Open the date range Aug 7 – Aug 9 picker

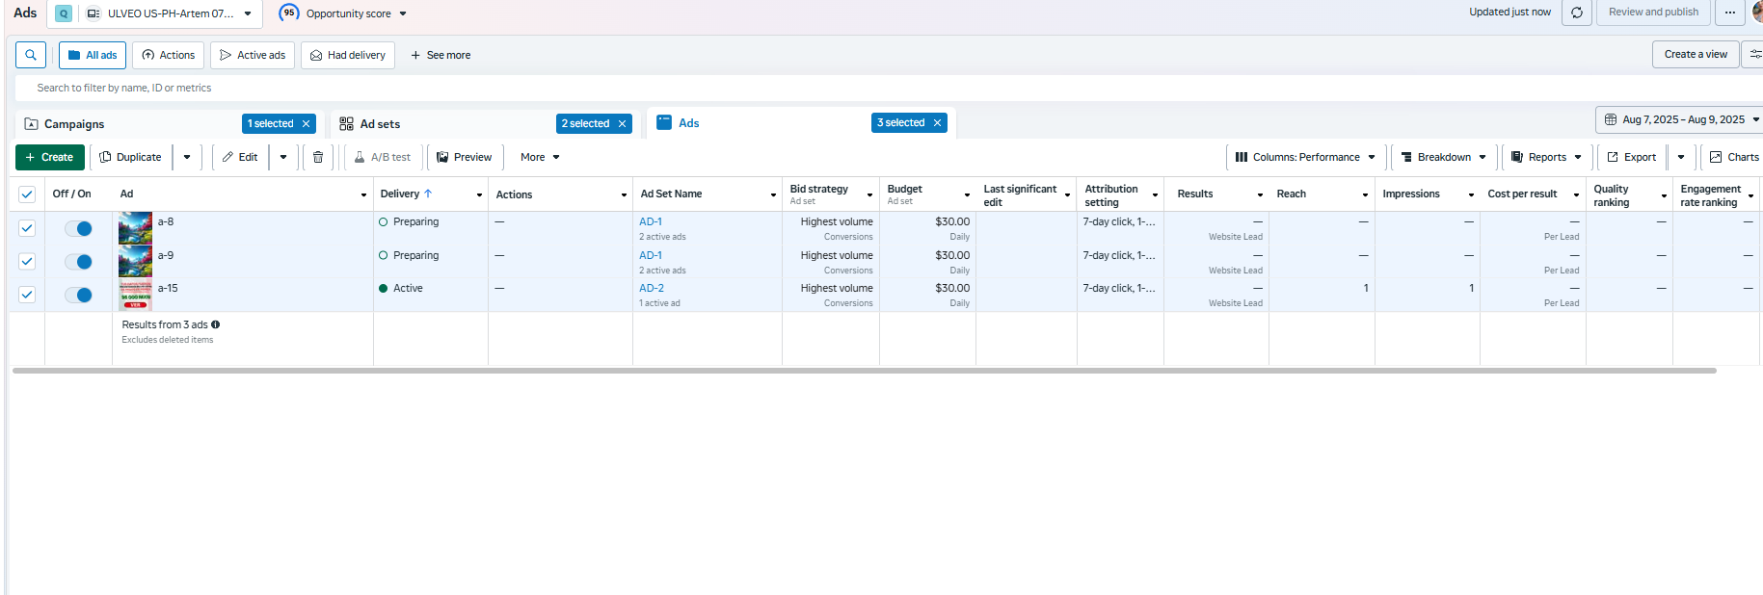1681,119
